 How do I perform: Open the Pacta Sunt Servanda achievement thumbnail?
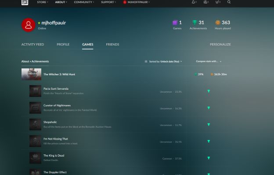pyautogui.click(x=35, y=91)
